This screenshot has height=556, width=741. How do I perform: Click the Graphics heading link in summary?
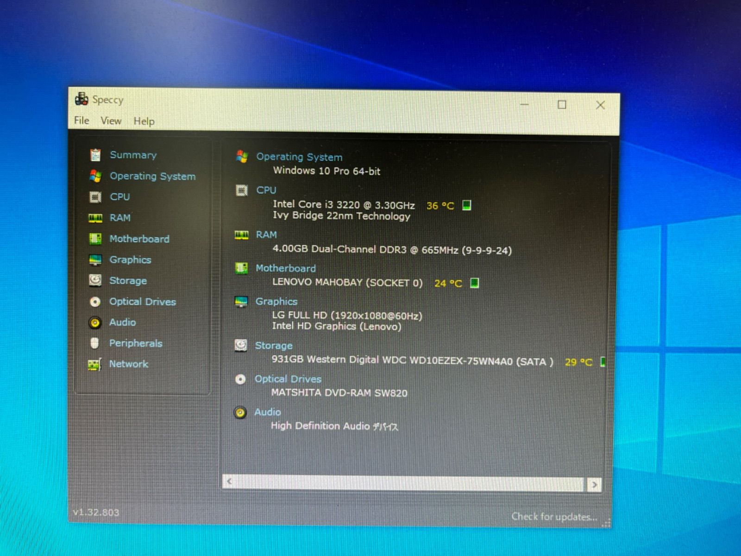(276, 301)
